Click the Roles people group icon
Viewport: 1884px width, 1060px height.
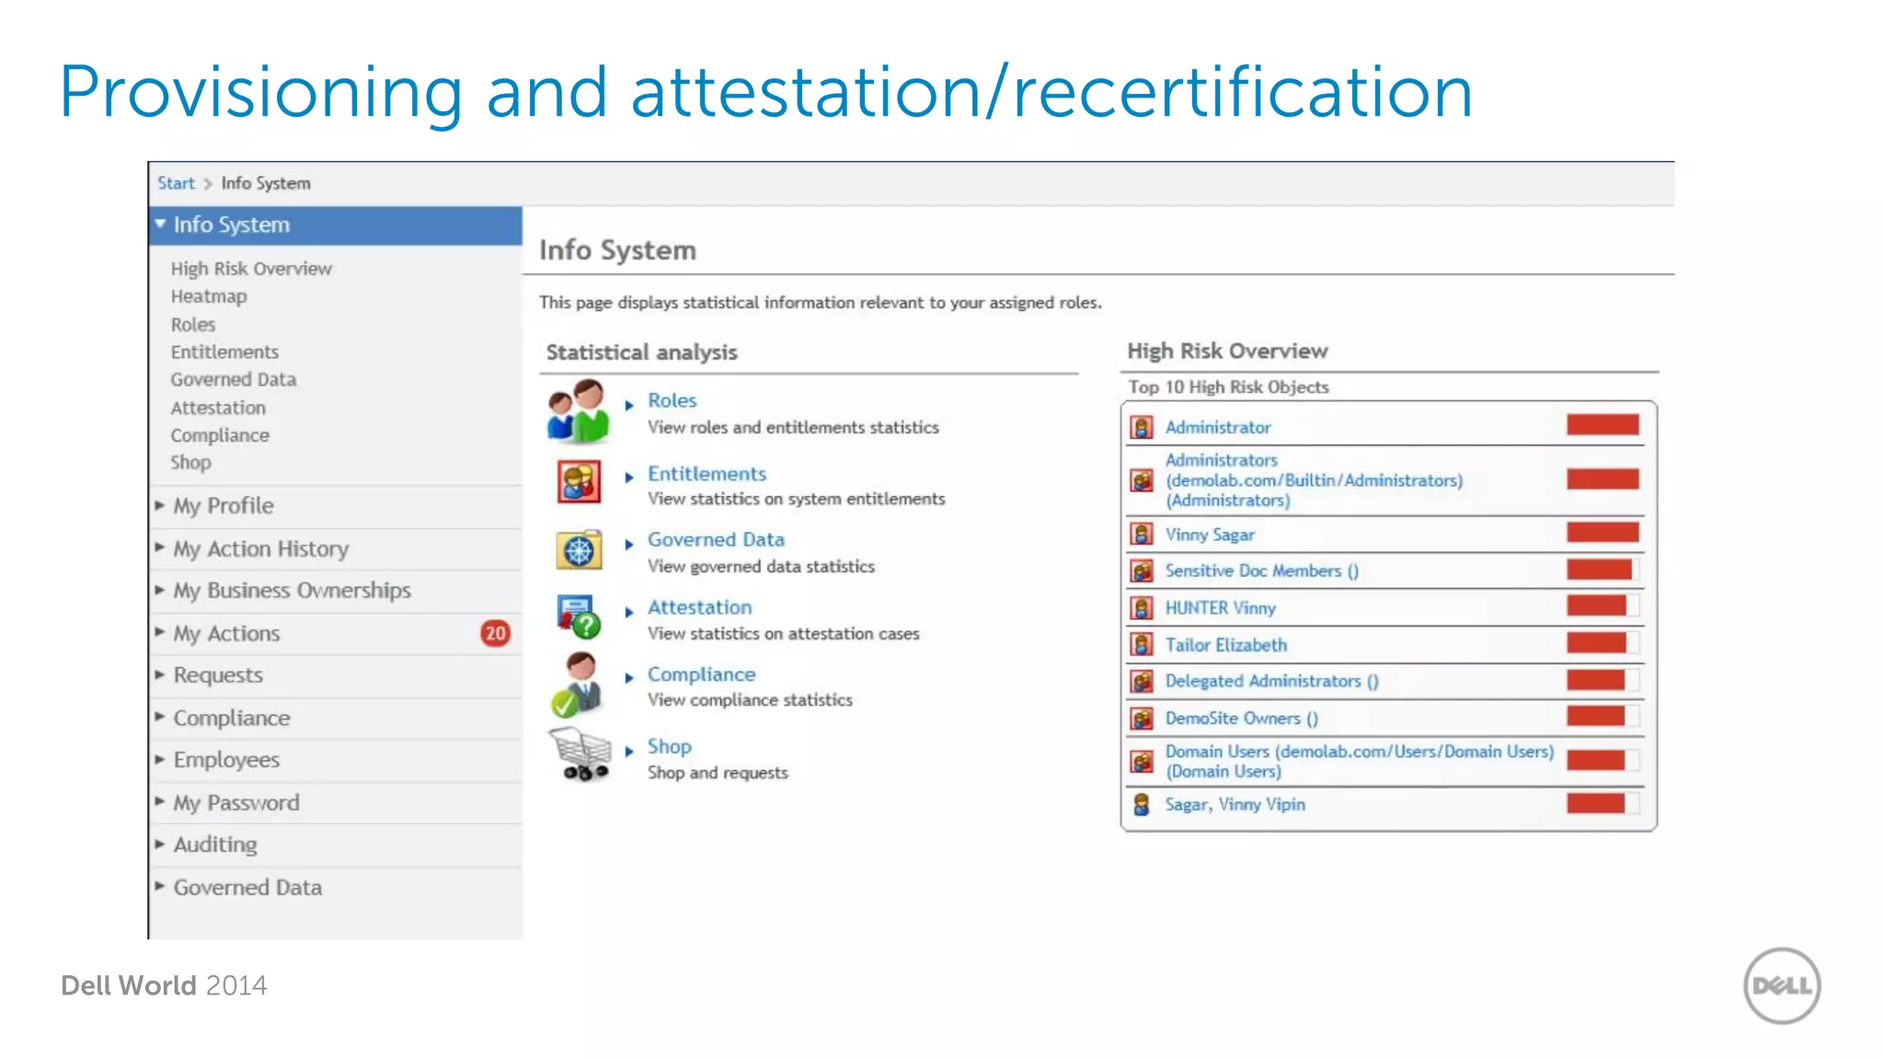click(x=578, y=411)
